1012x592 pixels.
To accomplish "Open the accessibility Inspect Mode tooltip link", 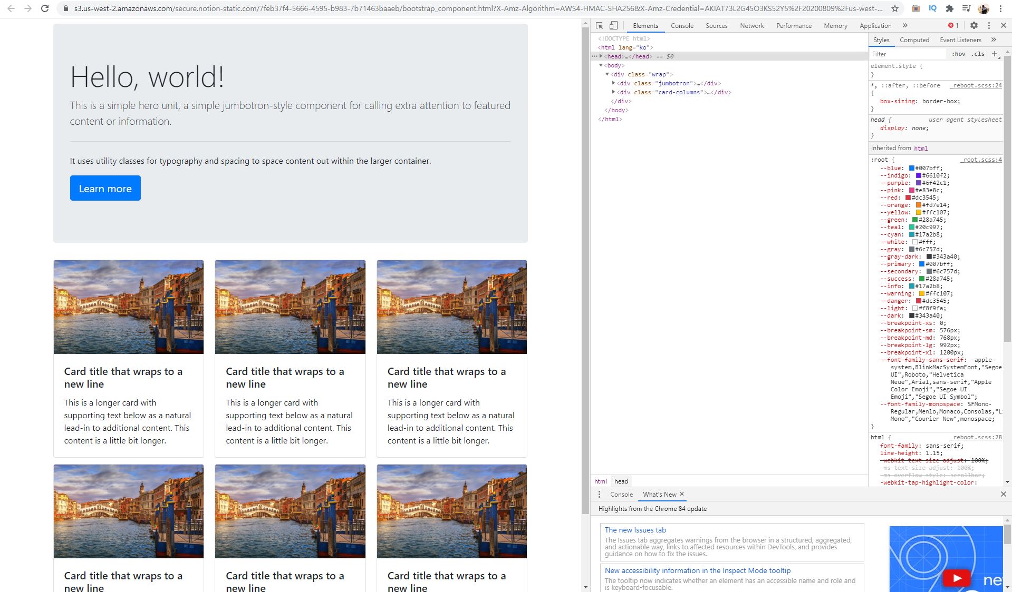I will click(x=697, y=570).
